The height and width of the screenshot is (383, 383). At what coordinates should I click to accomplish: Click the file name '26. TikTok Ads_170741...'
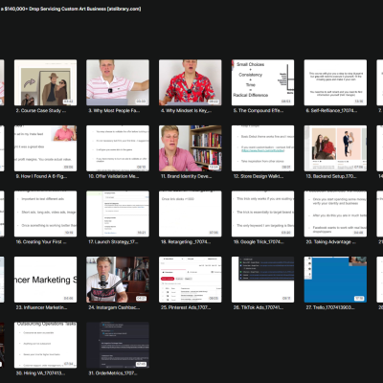(x=259, y=307)
